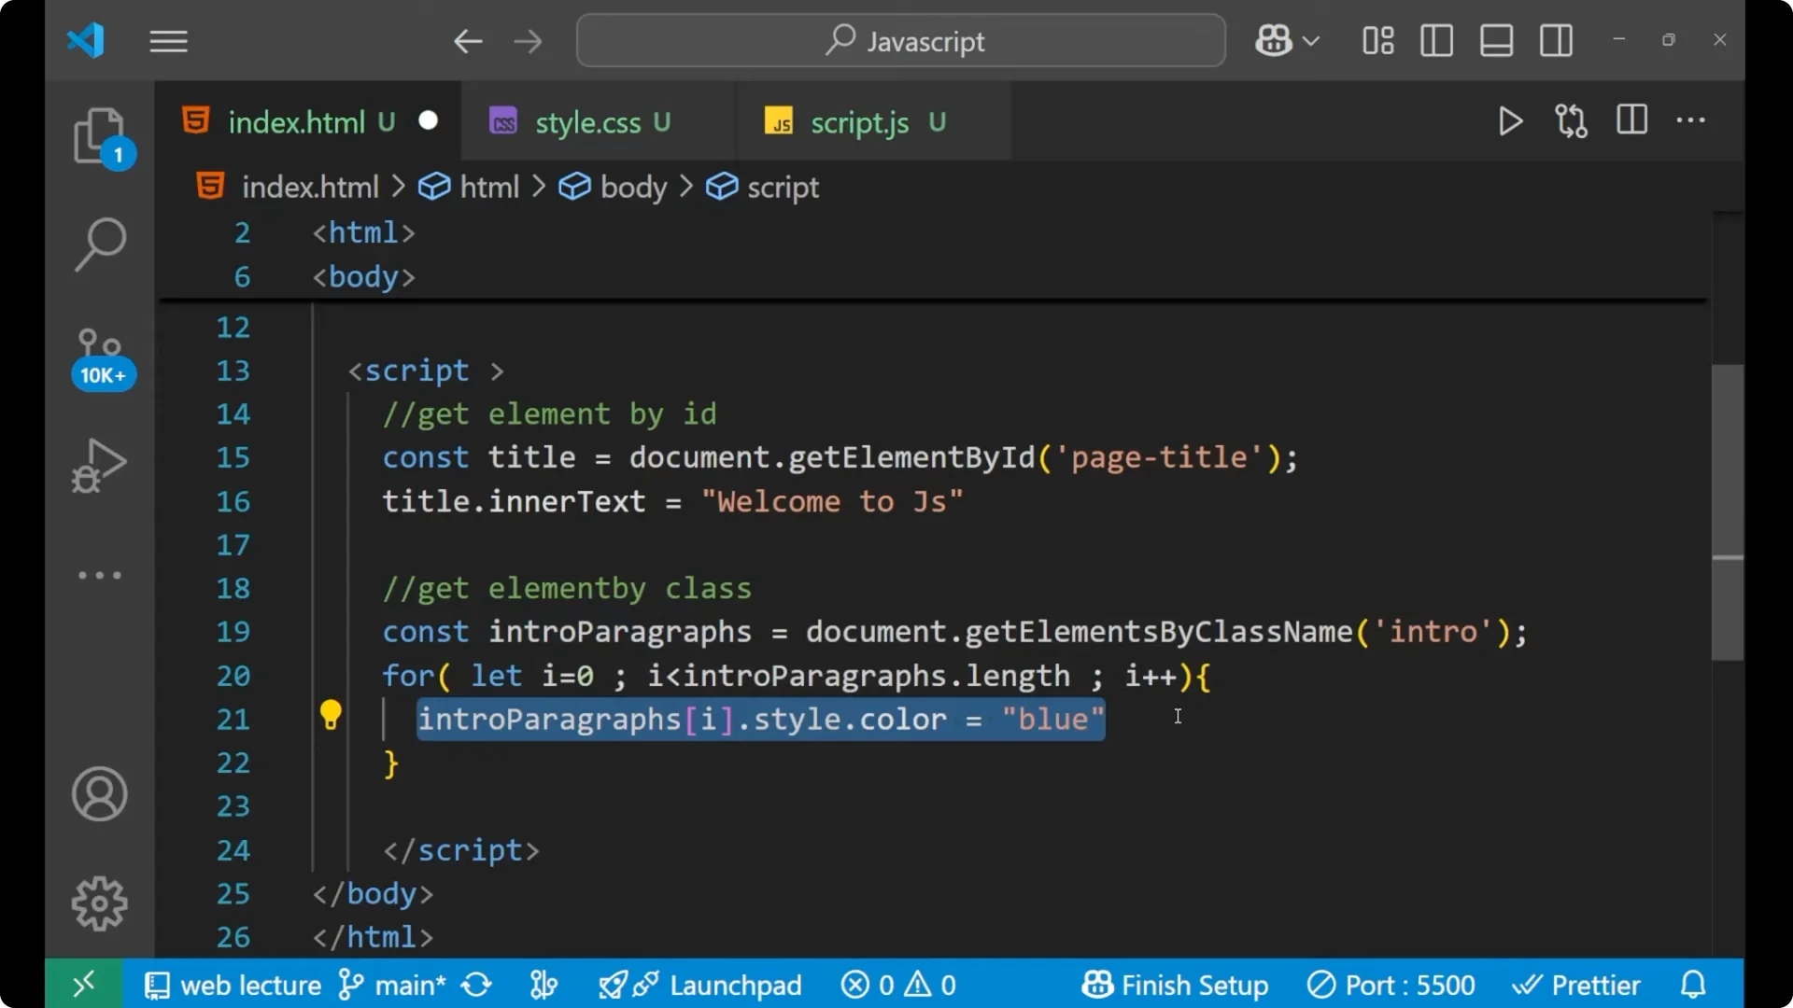Click the quick fix lightbulb on line 21
The width and height of the screenshot is (1793, 1008).
coord(331,715)
